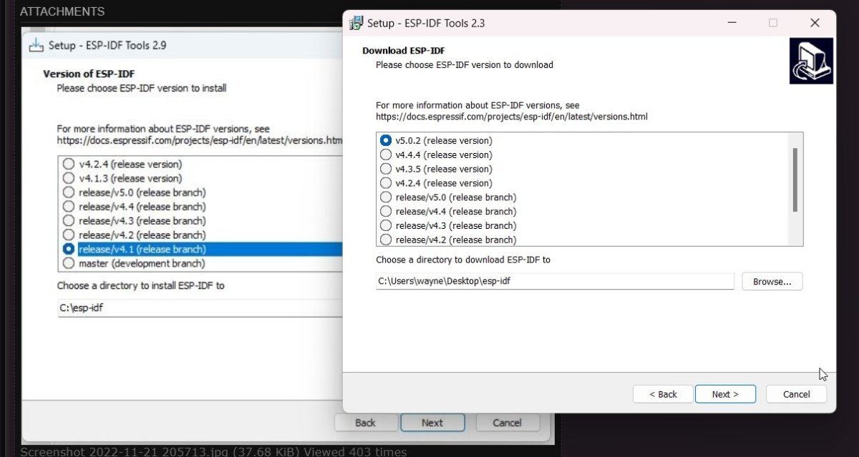Screen dimensions: 859x457
Task: Select v4.1.3 release version in Tools 2.9 window
Action: (69, 178)
